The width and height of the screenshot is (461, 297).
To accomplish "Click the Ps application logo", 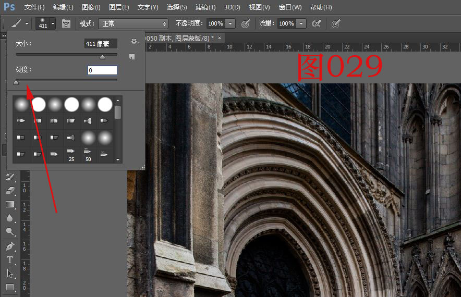I will (x=9, y=6).
